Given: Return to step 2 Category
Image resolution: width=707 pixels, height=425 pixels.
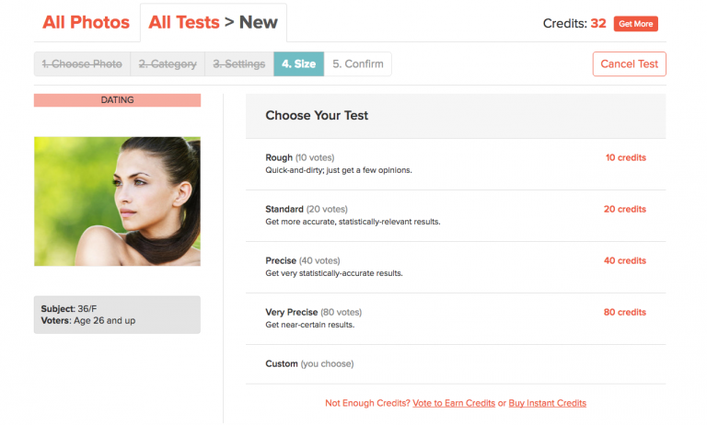Looking at the screenshot, I should point(168,64).
